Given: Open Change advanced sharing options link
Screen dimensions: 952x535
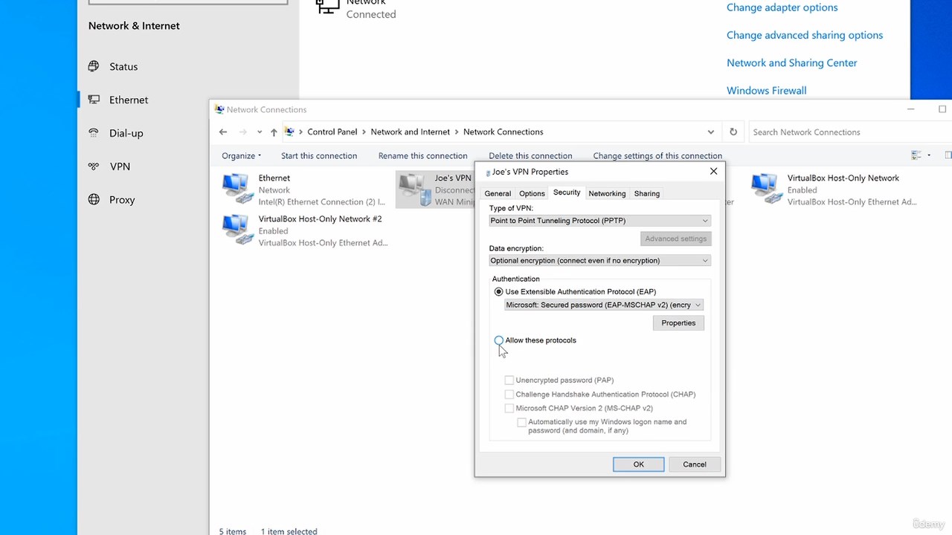Looking at the screenshot, I should click(805, 35).
